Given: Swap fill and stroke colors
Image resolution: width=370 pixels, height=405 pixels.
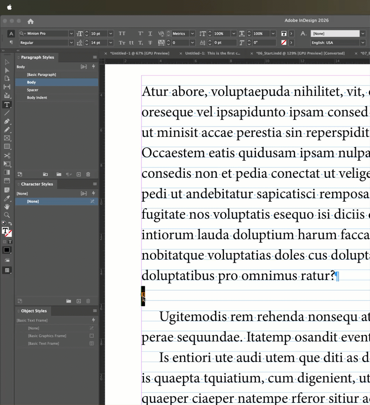Looking at the screenshot, I should pyautogui.click(x=10, y=223).
